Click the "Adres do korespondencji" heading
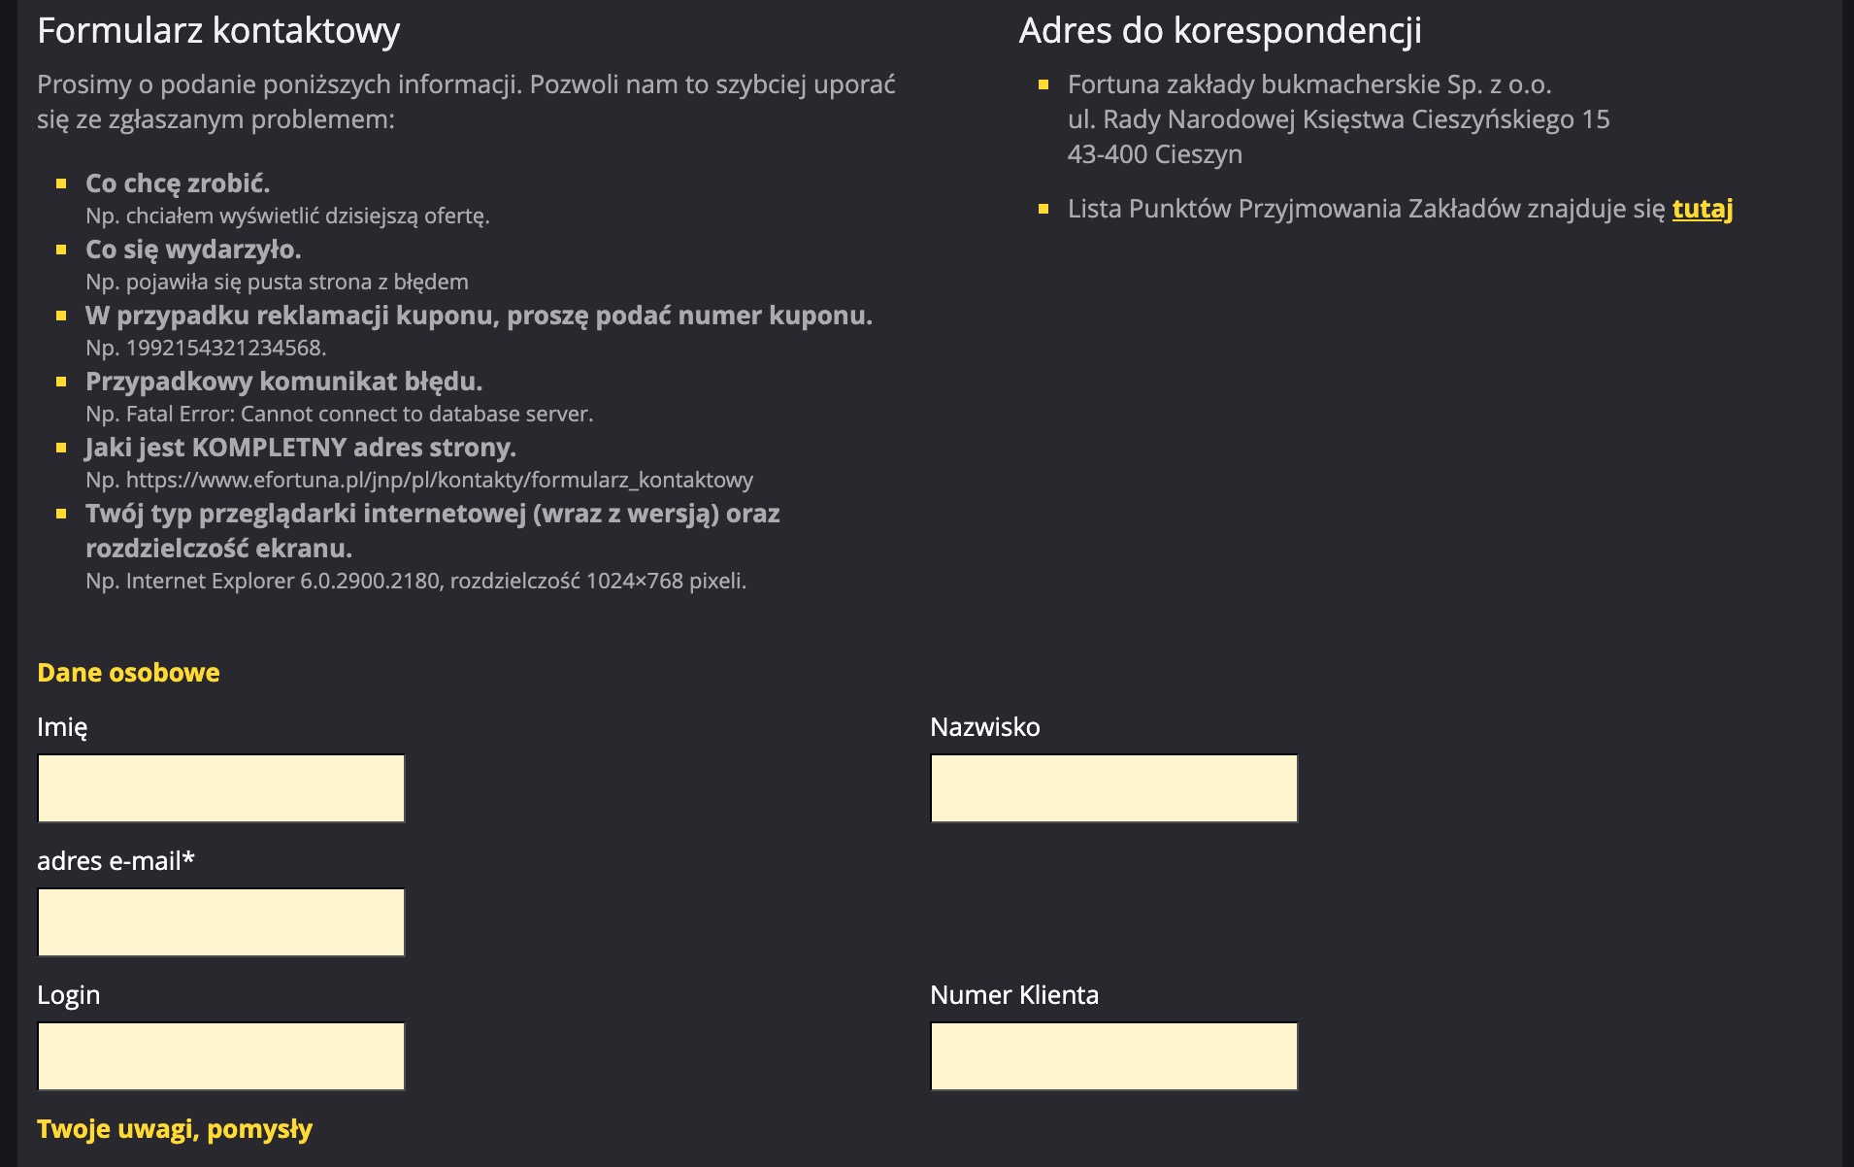 pos(1220,31)
